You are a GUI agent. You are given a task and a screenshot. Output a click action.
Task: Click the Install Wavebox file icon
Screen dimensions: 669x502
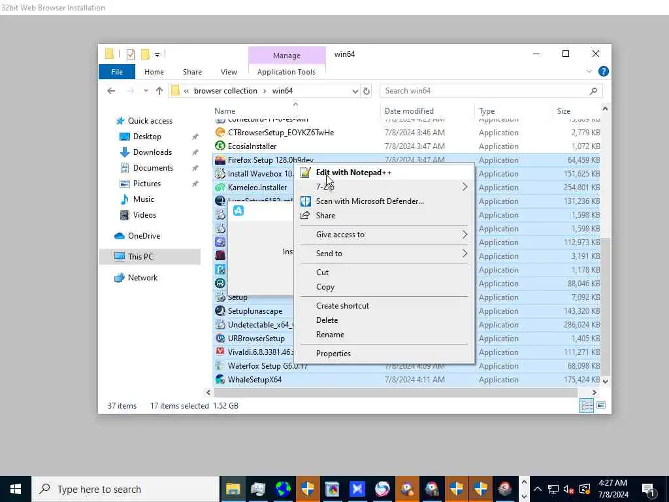[220, 174]
